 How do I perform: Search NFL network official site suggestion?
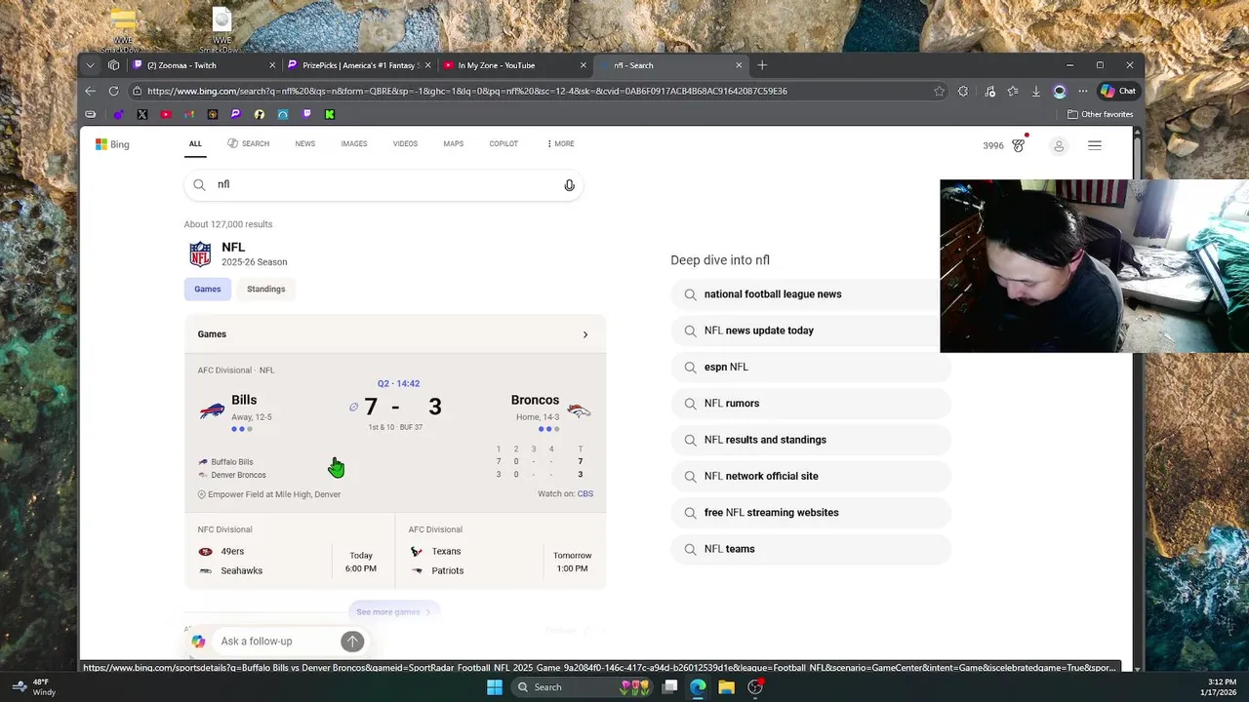click(811, 476)
